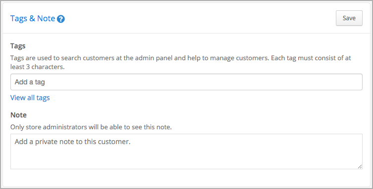Click the 'least 3 characters' text line
The width and height of the screenshot is (373, 189).
tap(37, 67)
